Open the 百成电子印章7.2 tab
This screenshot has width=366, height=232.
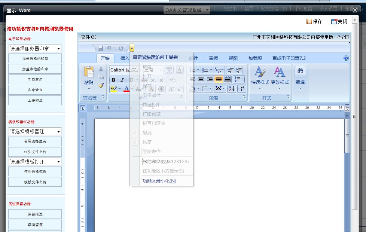coord(289,58)
